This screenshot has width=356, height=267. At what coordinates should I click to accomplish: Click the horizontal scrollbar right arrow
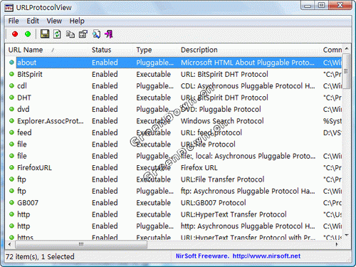(x=337, y=244)
